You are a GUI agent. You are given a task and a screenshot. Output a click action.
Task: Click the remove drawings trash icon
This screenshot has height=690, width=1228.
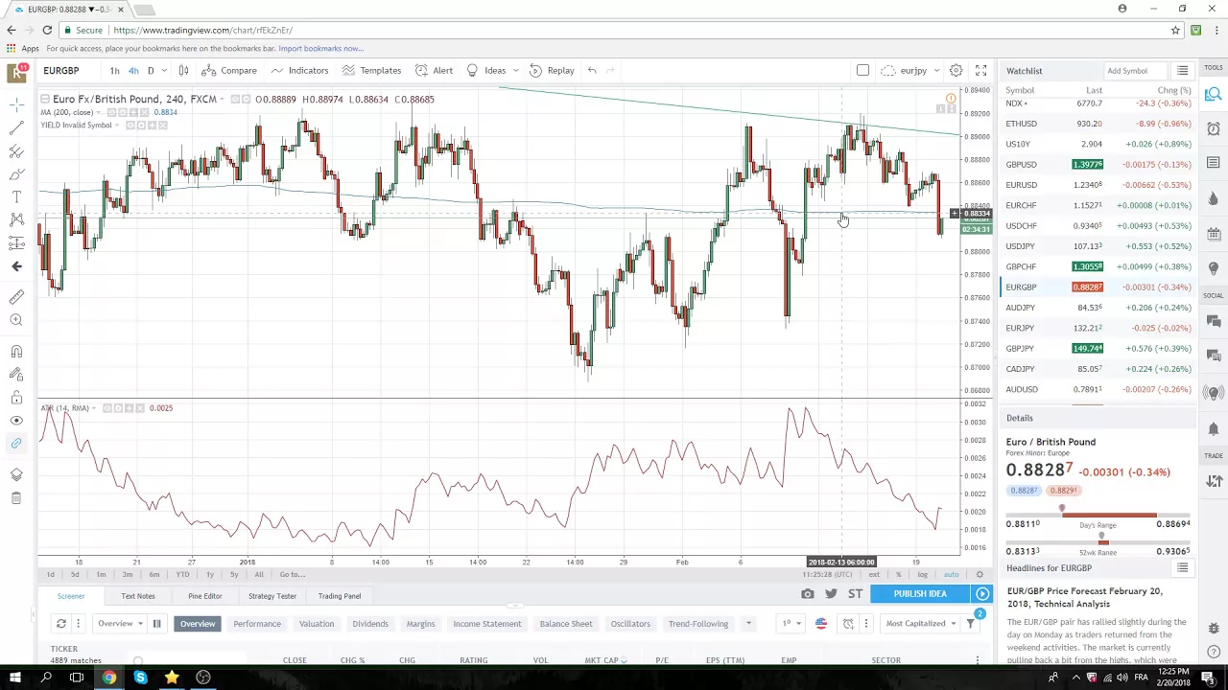(16, 497)
